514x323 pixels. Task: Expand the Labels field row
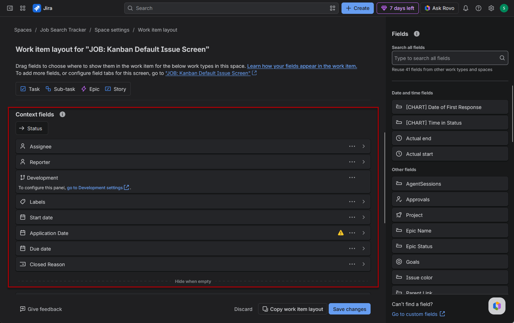pyautogui.click(x=364, y=202)
